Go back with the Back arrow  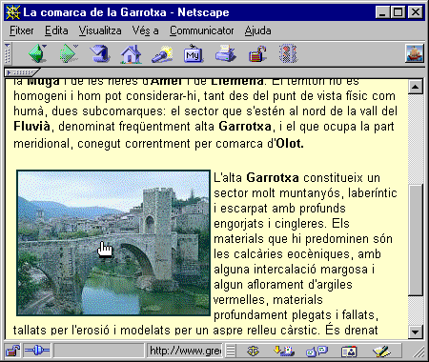pyautogui.click(x=35, y=53)
